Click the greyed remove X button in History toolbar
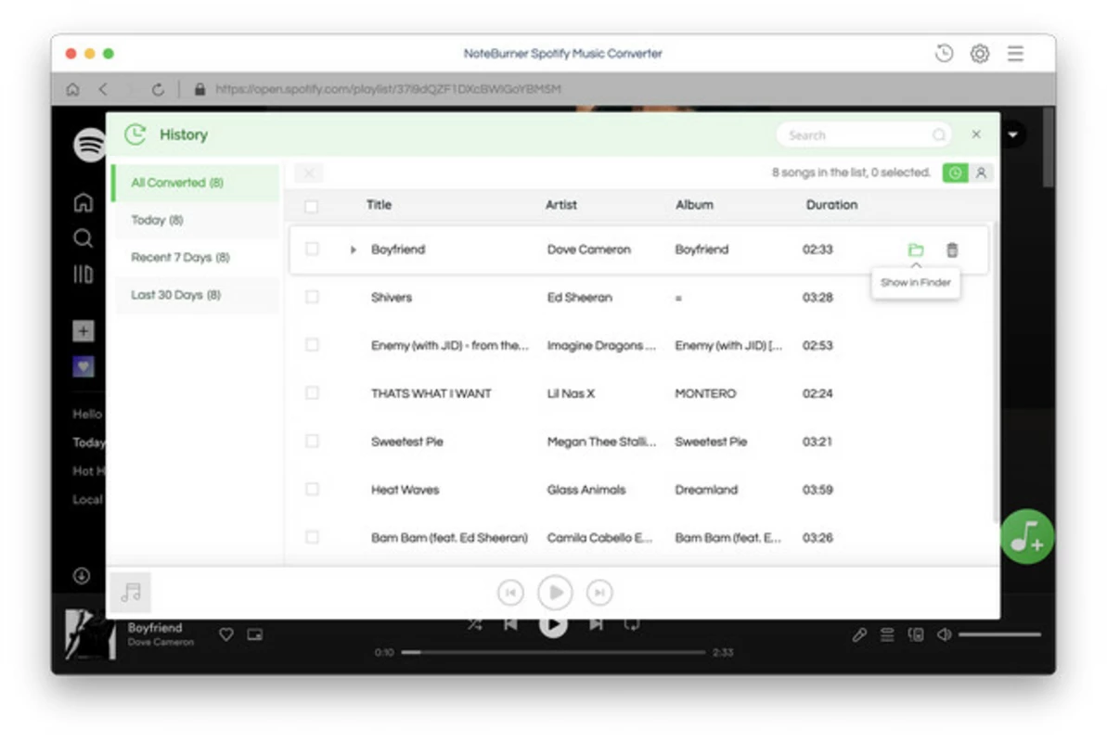 pyautogui.click(x=308, y=173)
